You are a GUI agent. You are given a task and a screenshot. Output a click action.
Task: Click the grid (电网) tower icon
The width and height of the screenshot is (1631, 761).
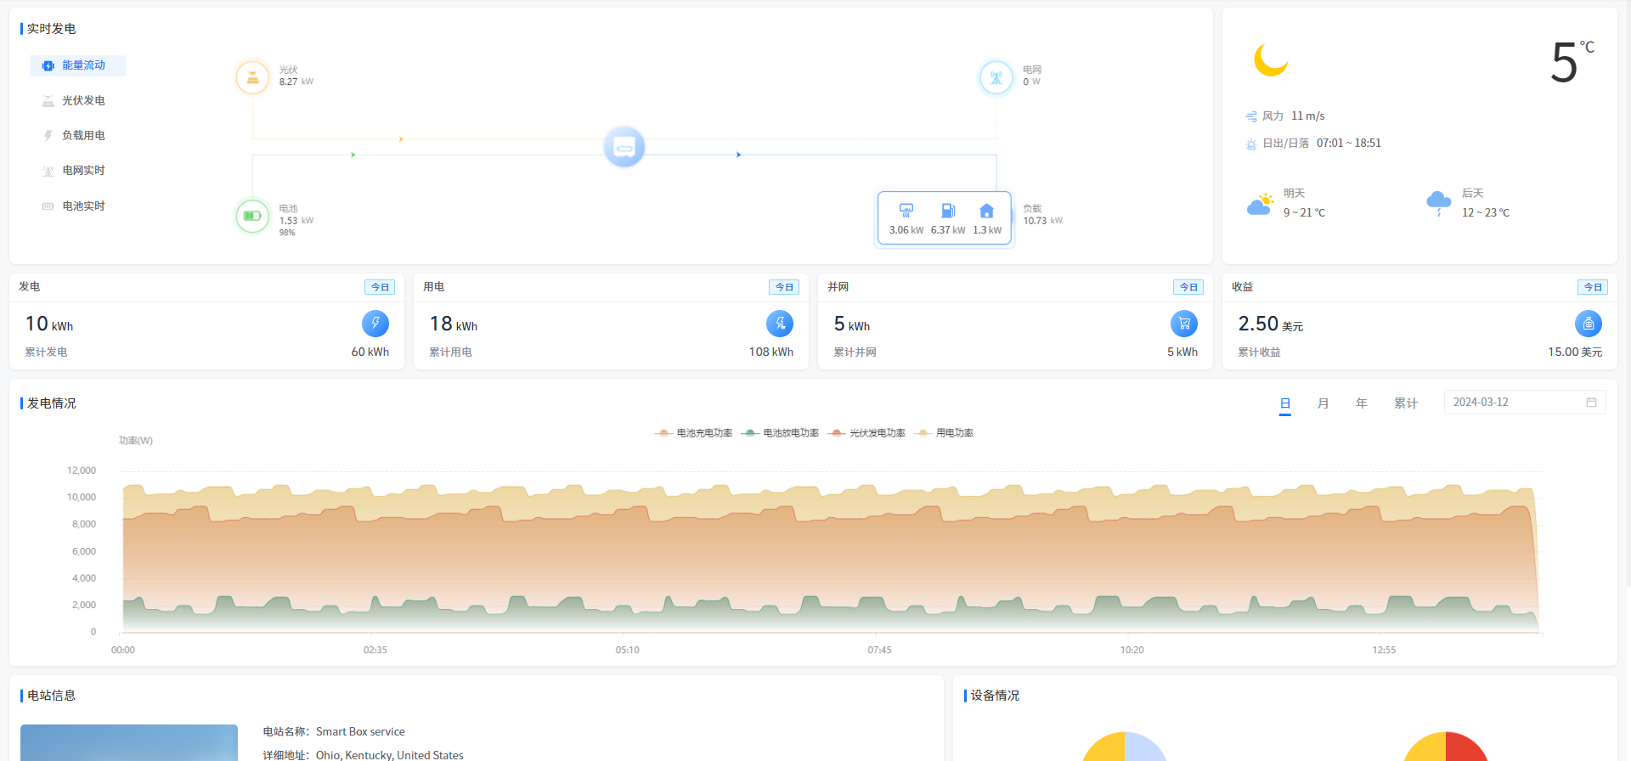click(996, 77)
